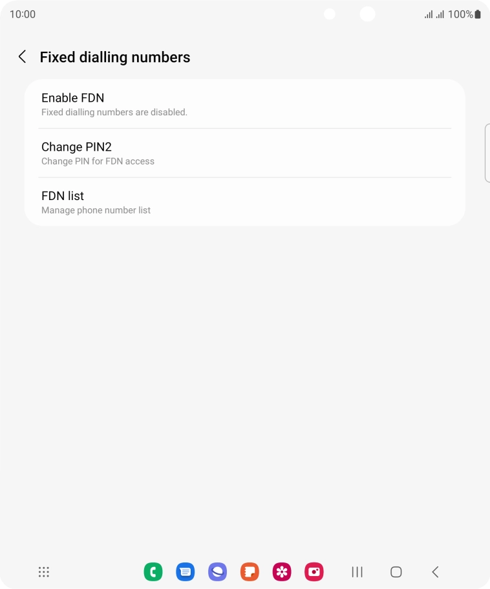Open Samsung Internet browser from the taskbar
This screenshot has width=490, height=589.
click(x=217, y=572)
